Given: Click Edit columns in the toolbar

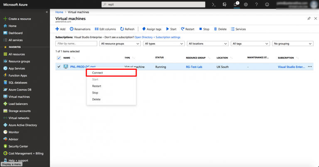Looking at the screenshot, I should coord(106,29).
